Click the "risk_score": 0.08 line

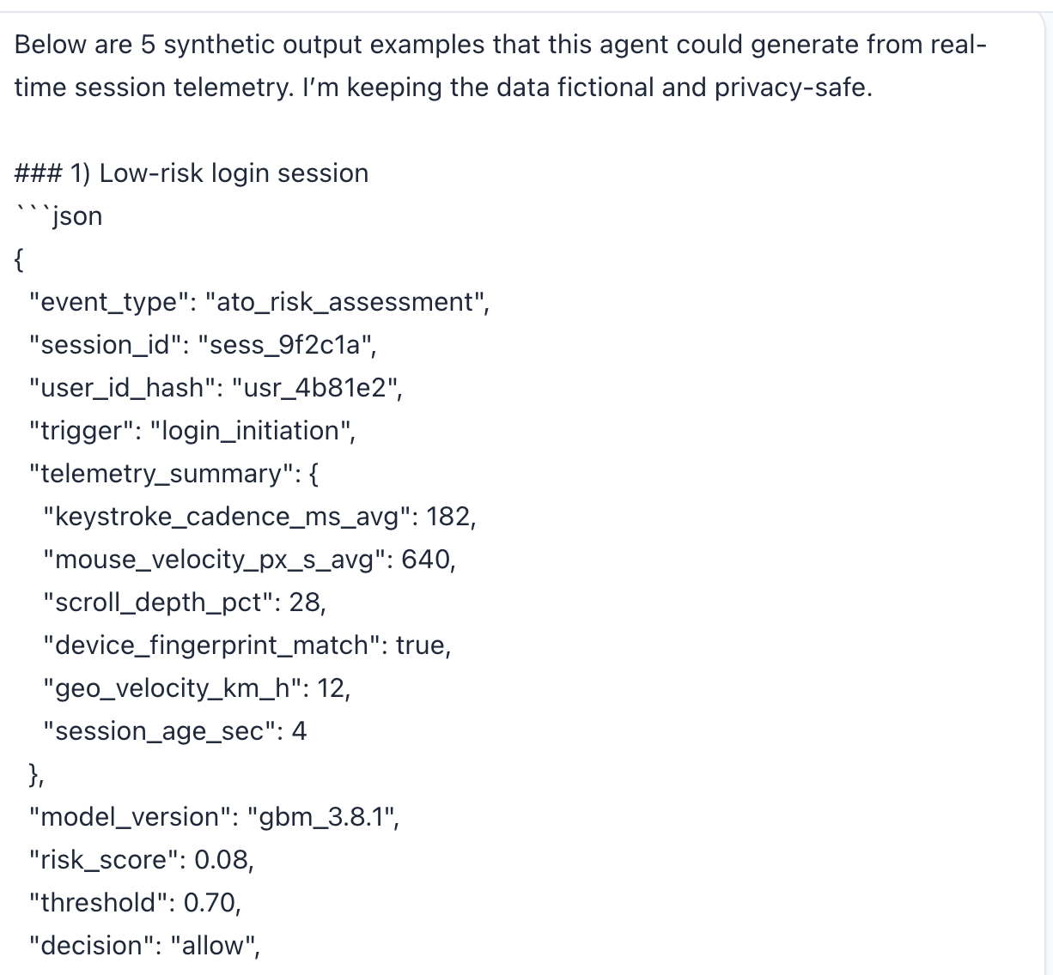tap(141, 860)
